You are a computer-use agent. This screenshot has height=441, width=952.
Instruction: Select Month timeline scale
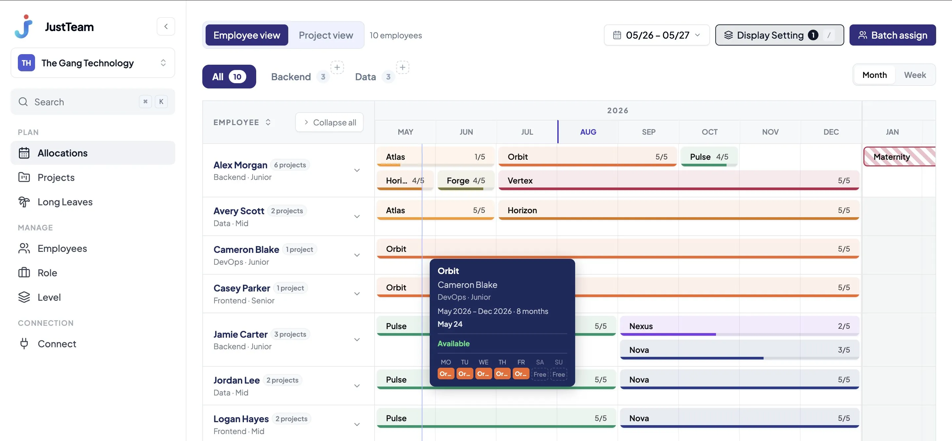(x=874, y=75)
